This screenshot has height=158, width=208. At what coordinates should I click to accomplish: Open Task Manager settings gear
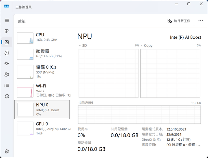coord(7,151)
